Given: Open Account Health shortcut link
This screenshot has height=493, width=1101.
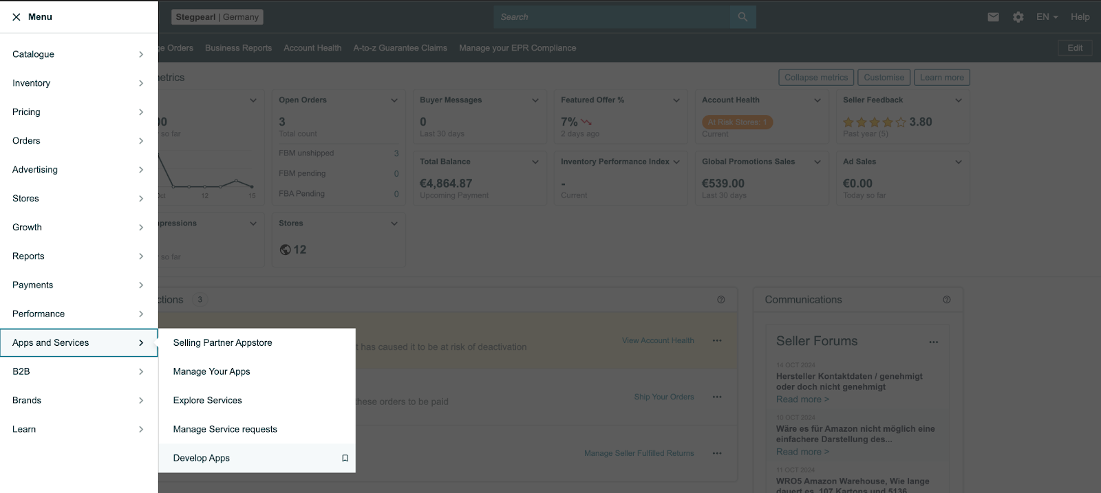Looking at the screenshot, I should 312,48.
